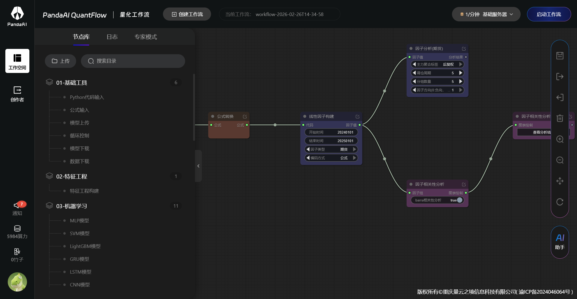Select 循环控制 node item

[x=79, y=136]
